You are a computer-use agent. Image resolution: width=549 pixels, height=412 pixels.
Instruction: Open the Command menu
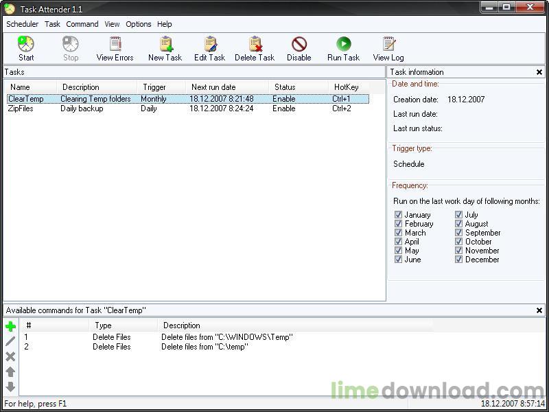82,24
